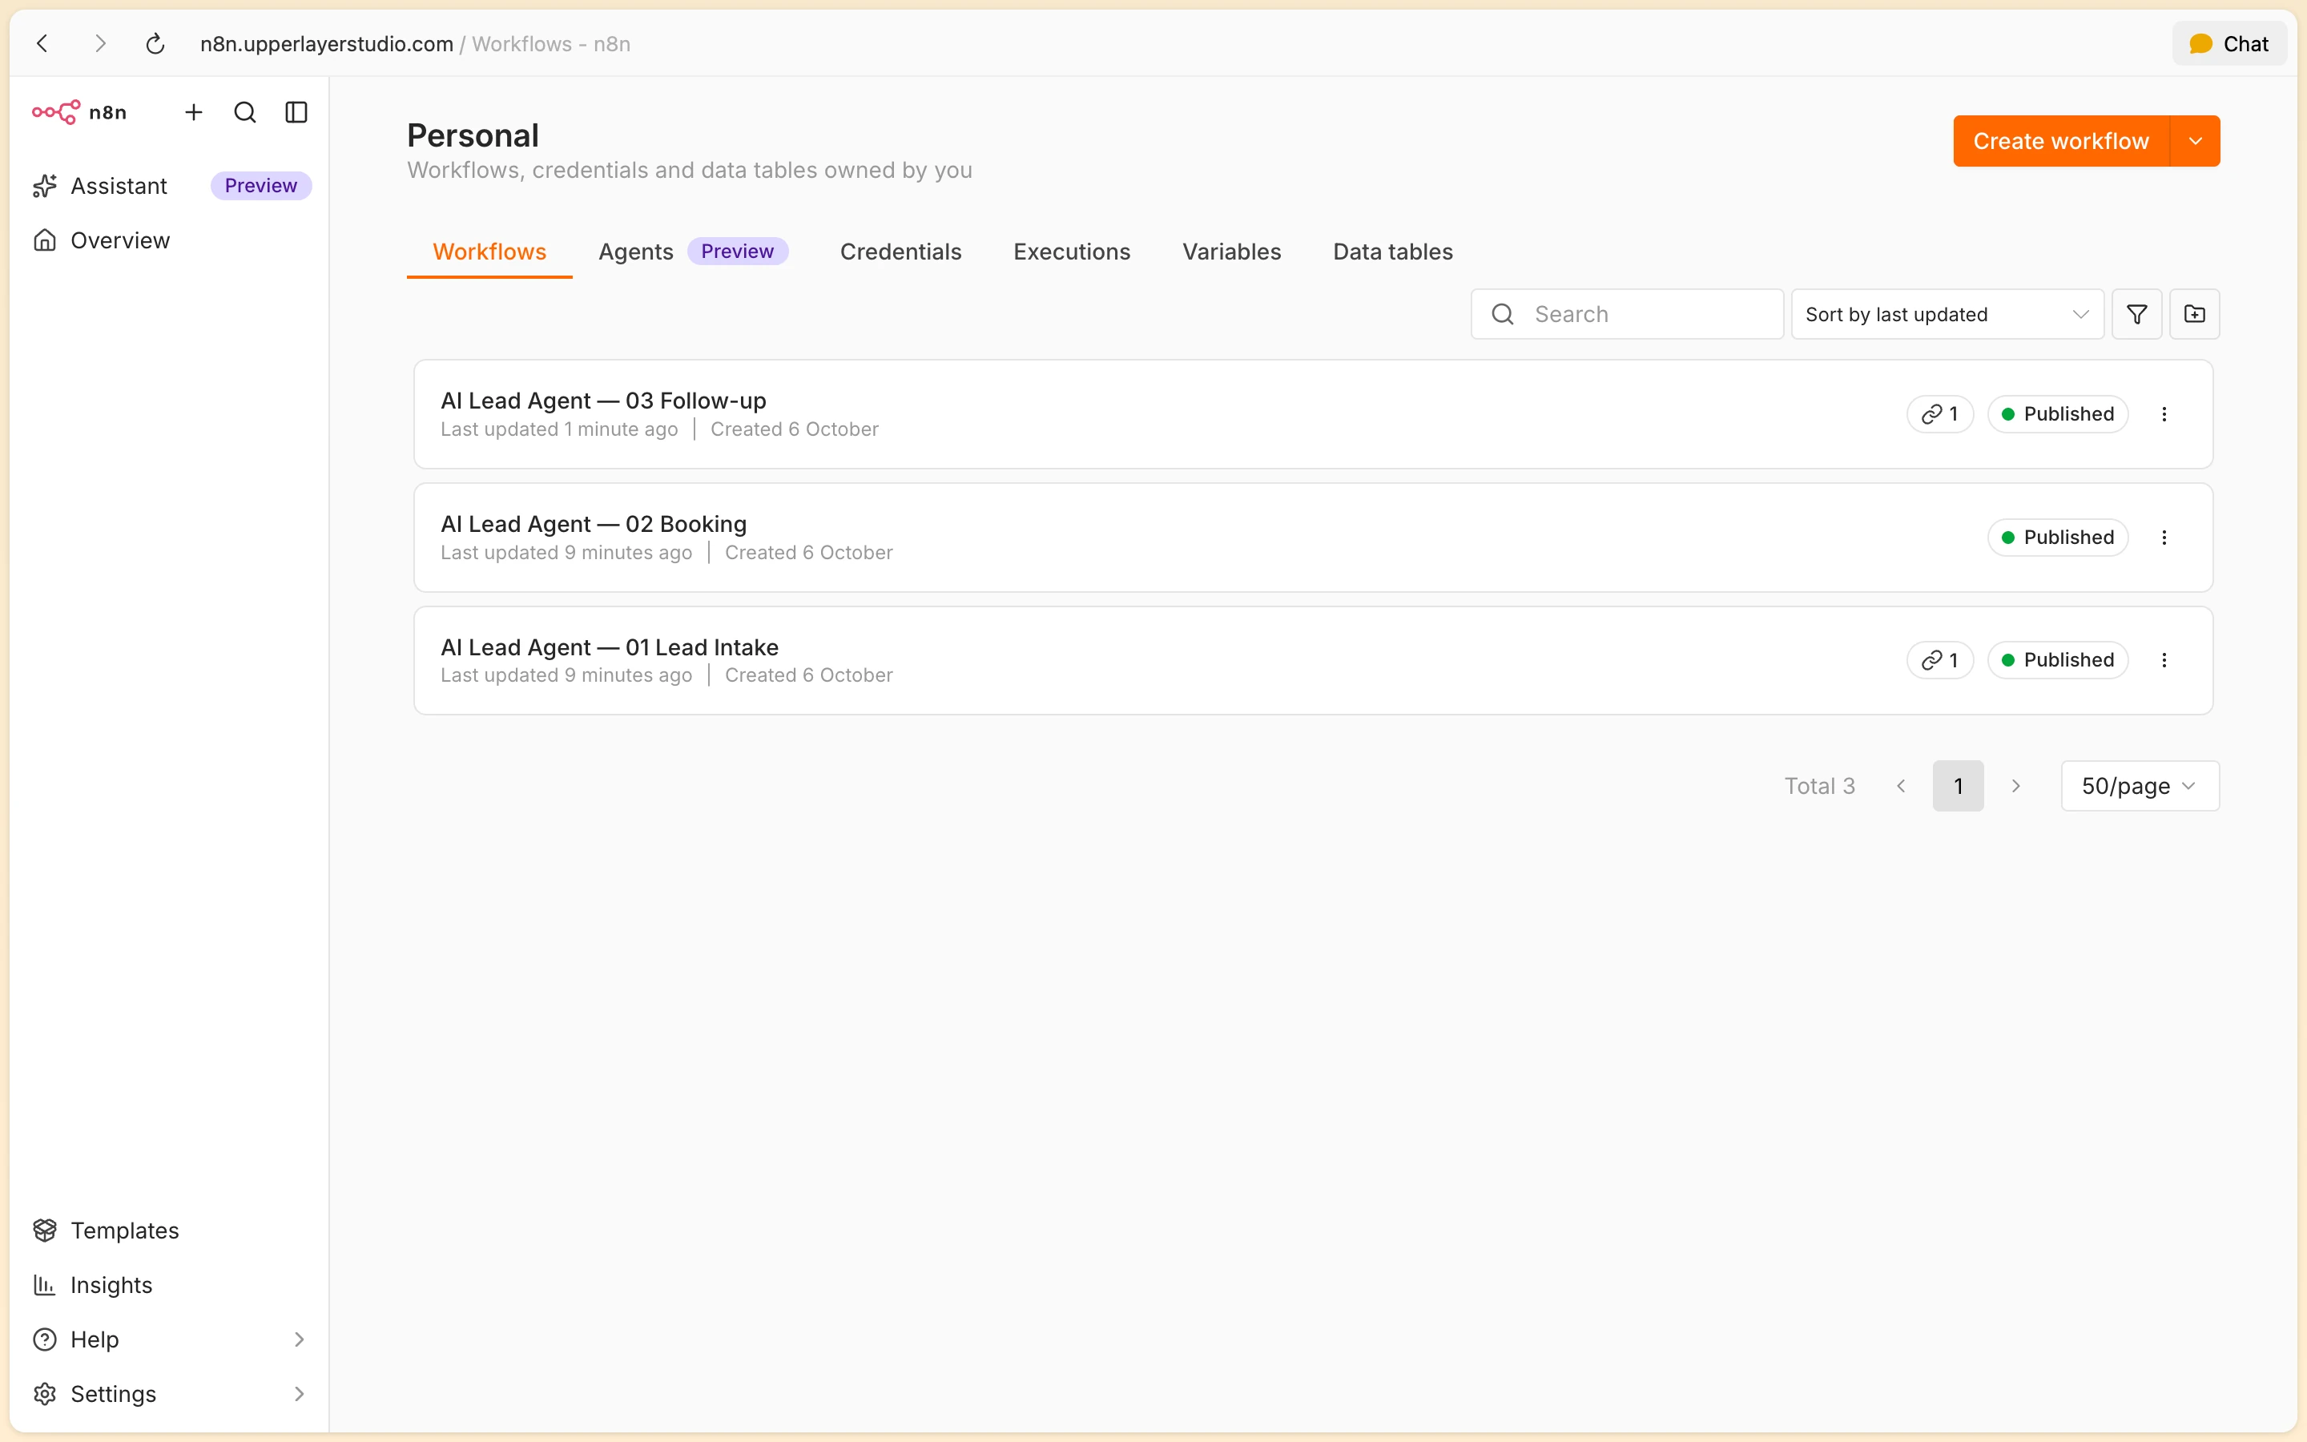The height and width of the screenshot is (1442, 2307).
Task: Click the browser back arrow
Action: pyautogui.click(x=43, y=44)
